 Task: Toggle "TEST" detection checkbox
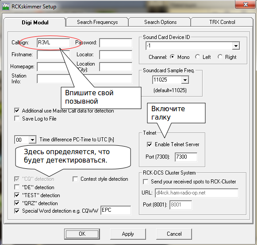(17, 195)
